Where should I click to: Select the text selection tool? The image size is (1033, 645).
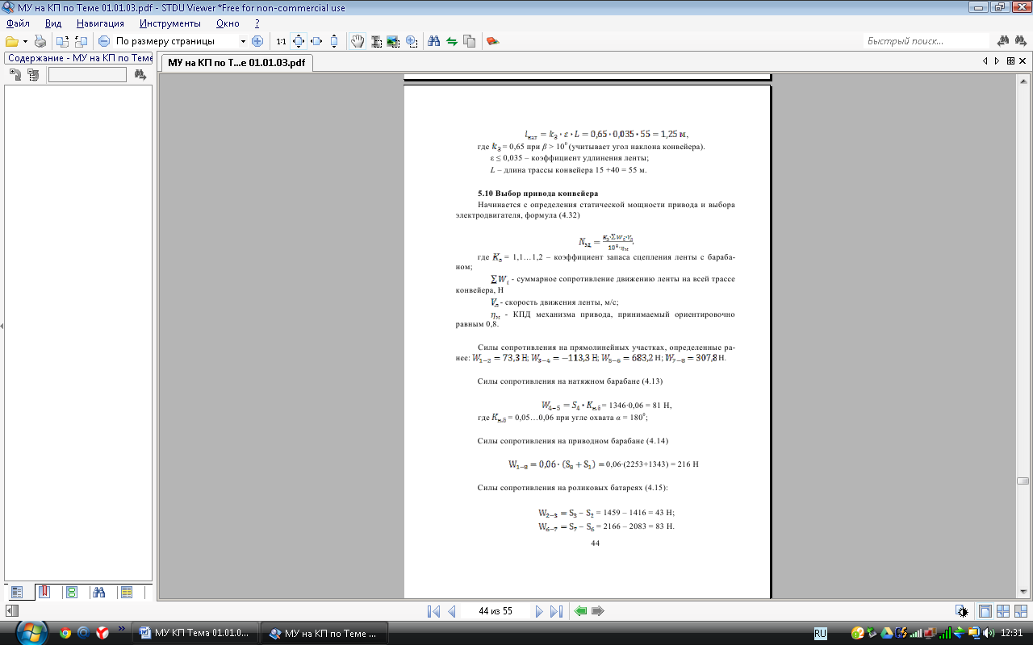click(376, 41)
